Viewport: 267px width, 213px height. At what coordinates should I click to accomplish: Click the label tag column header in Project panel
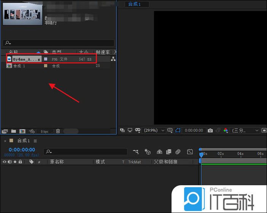tap(46, 52)
